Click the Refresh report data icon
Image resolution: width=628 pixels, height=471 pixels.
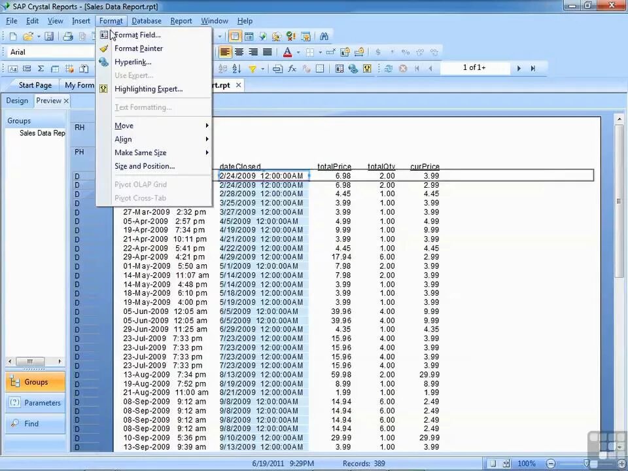click(x=388, y=69)
